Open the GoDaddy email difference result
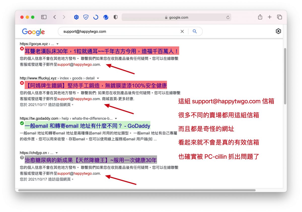The width and height of the screenshot is (302, 212). point(87,126)
